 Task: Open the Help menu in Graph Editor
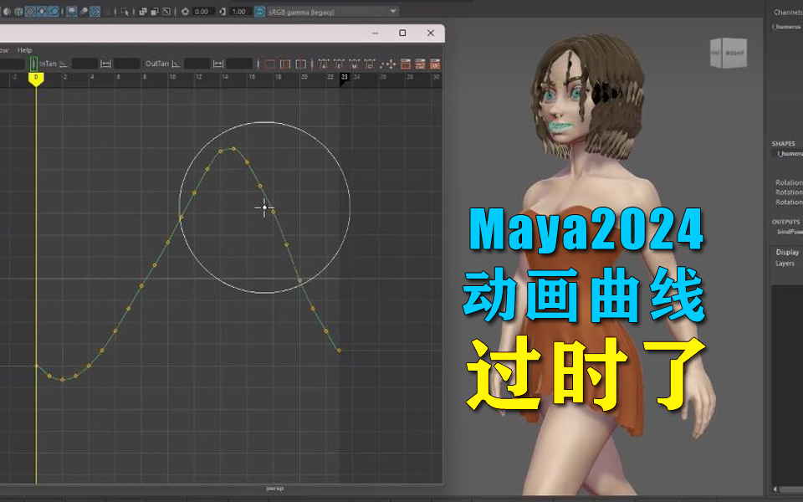[24, 50]
